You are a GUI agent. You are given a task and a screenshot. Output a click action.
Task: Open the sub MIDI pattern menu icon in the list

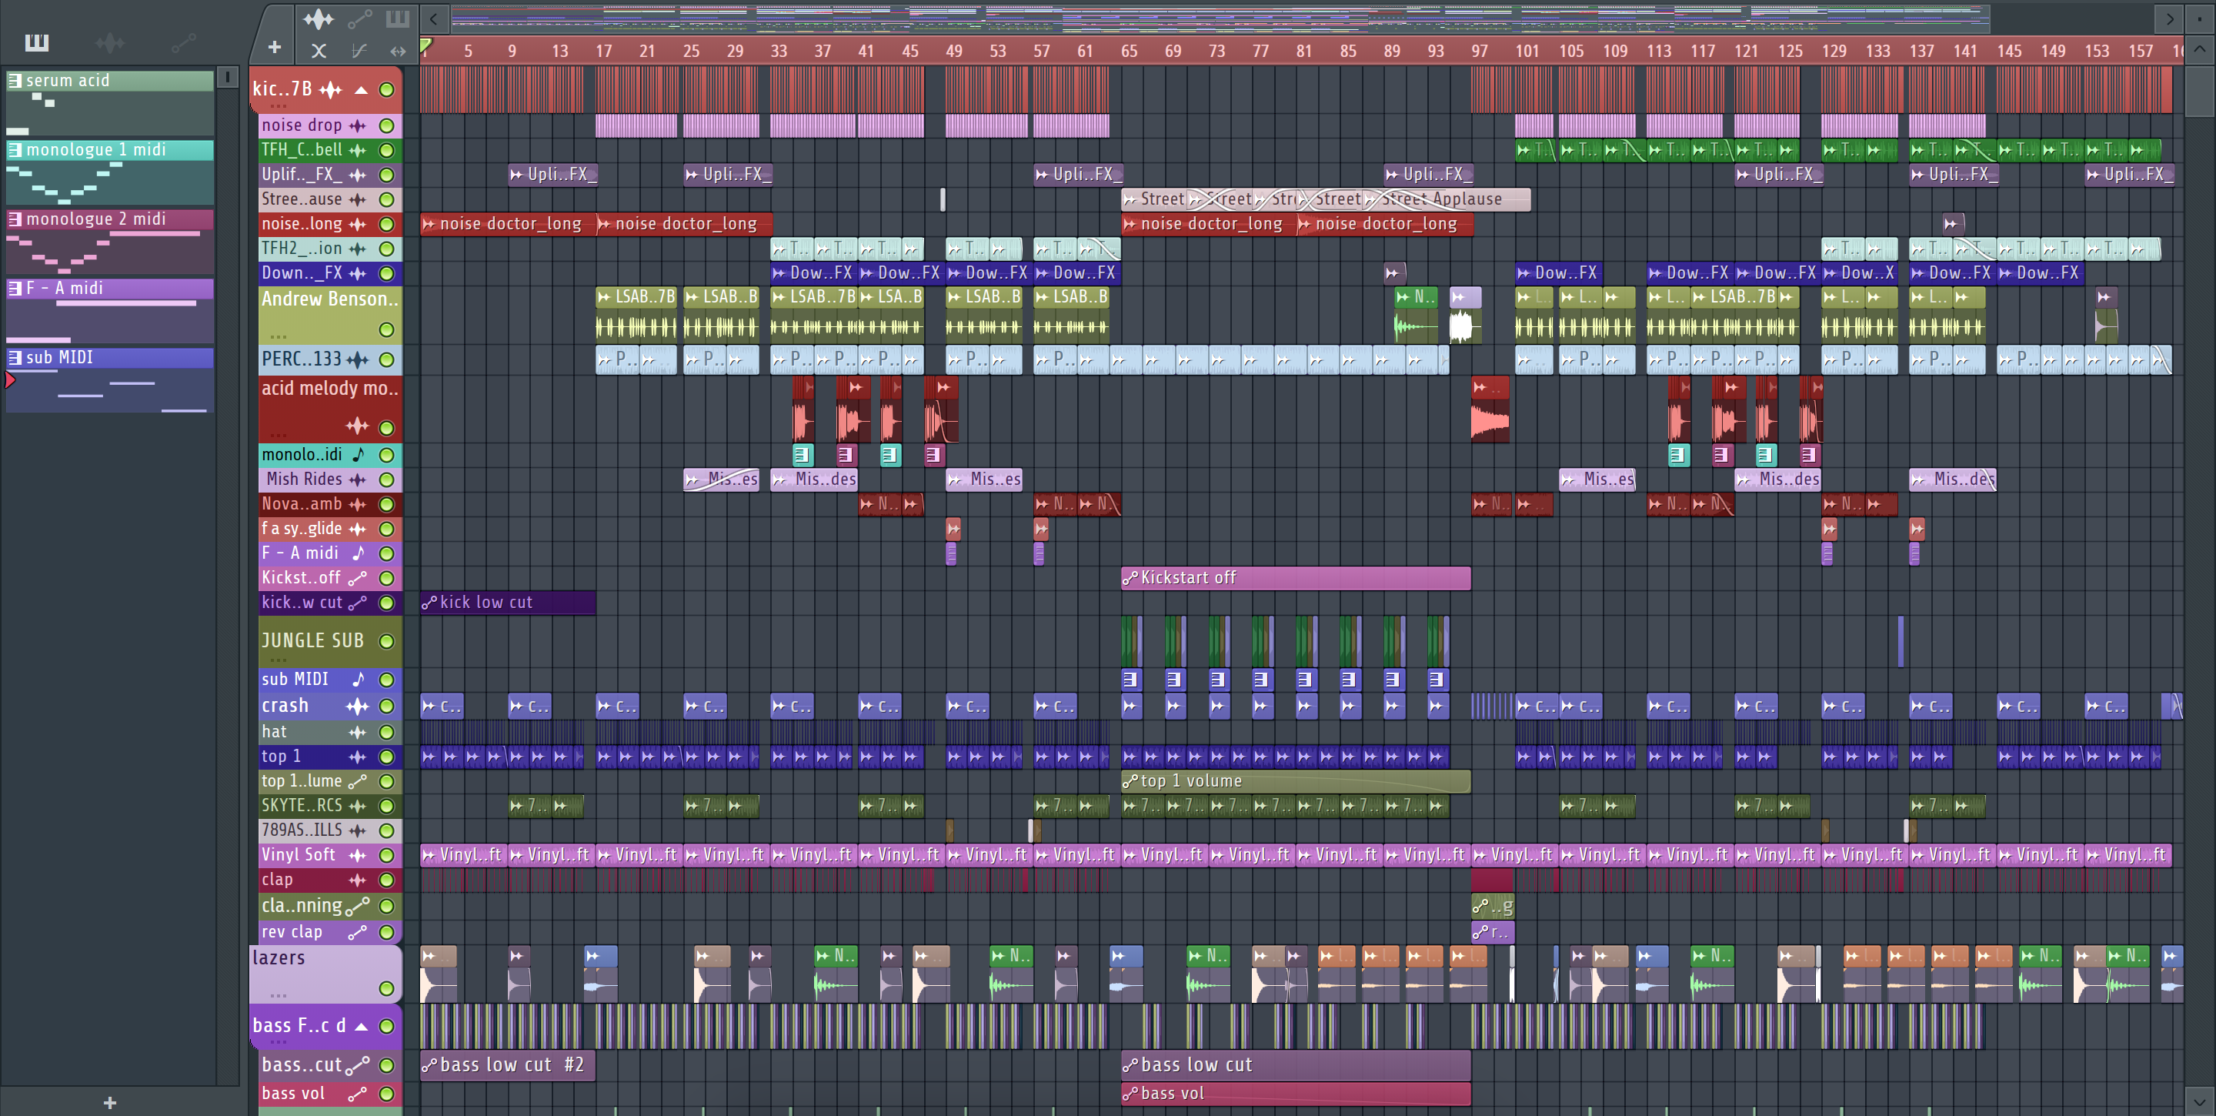click(15, 357)
